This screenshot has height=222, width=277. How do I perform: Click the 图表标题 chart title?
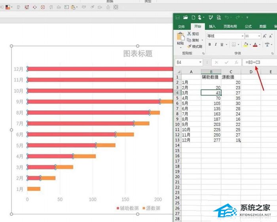(138, 54)
